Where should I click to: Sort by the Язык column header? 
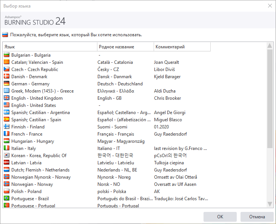coord(50,47)
